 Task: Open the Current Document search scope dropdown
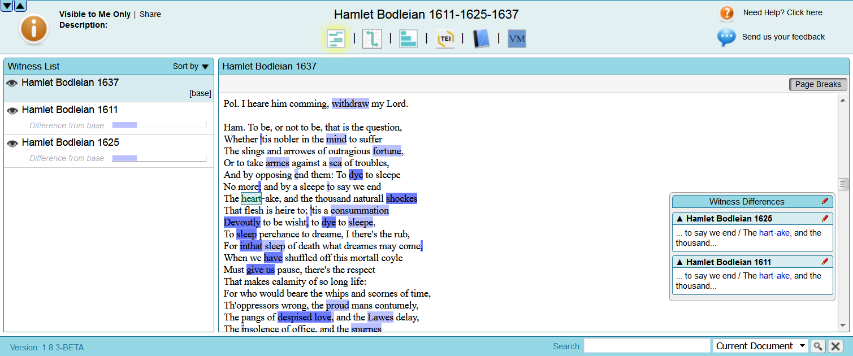(760, 346)
